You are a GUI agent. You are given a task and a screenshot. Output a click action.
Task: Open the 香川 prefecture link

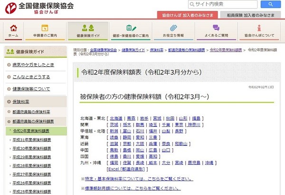click(x=127, y=157)
